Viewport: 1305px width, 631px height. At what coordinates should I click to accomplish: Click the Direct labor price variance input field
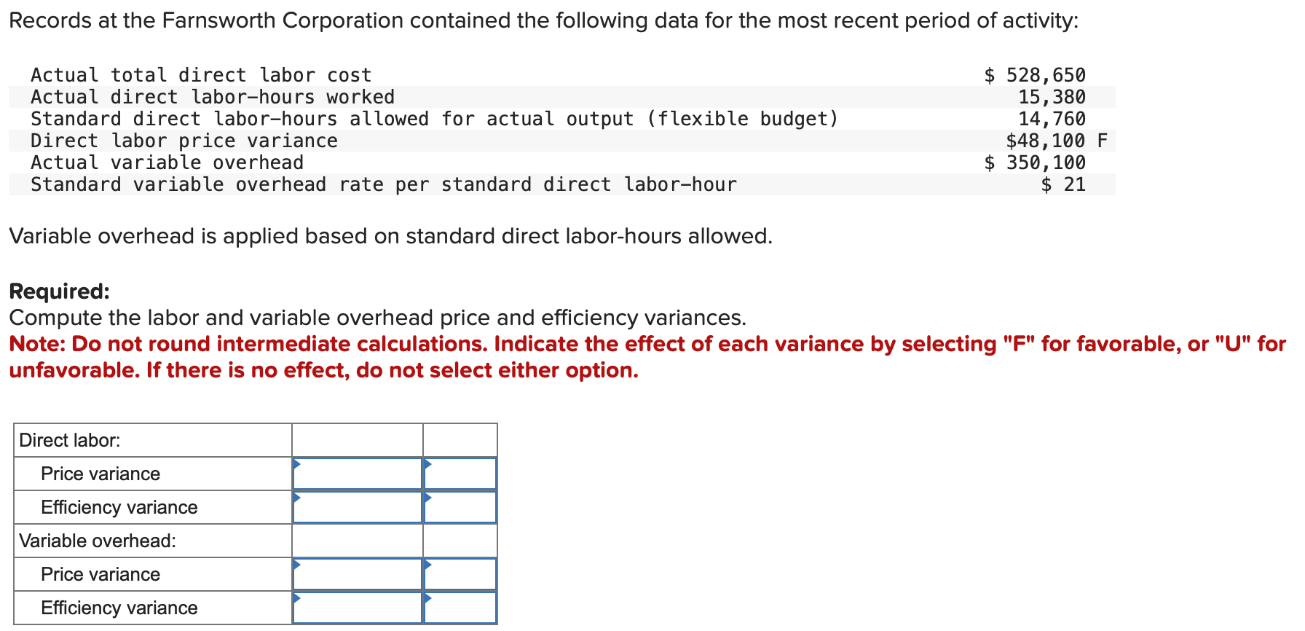(x=356, y=473)
